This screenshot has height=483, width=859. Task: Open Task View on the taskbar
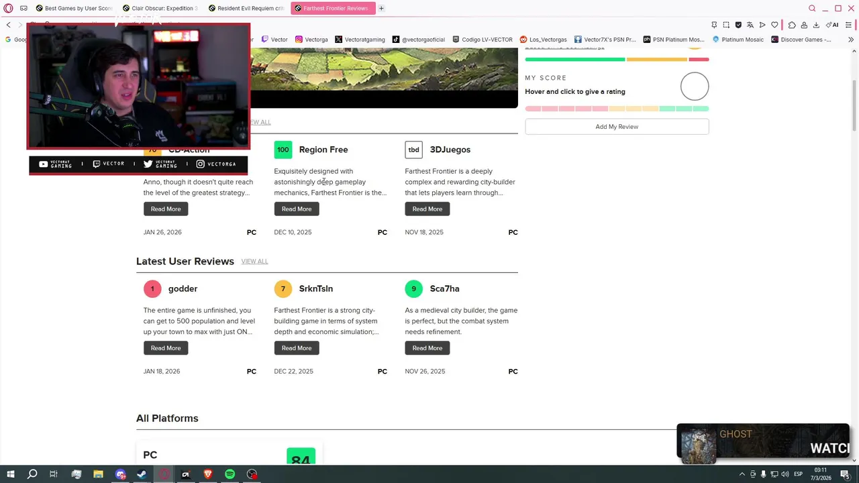coord(54,474)
